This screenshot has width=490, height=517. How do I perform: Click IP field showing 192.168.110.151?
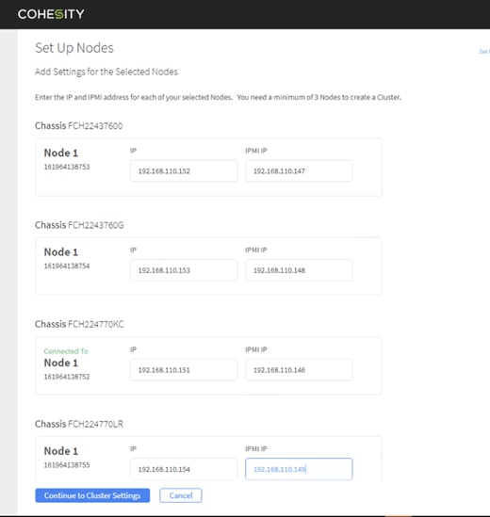[184, 369]
